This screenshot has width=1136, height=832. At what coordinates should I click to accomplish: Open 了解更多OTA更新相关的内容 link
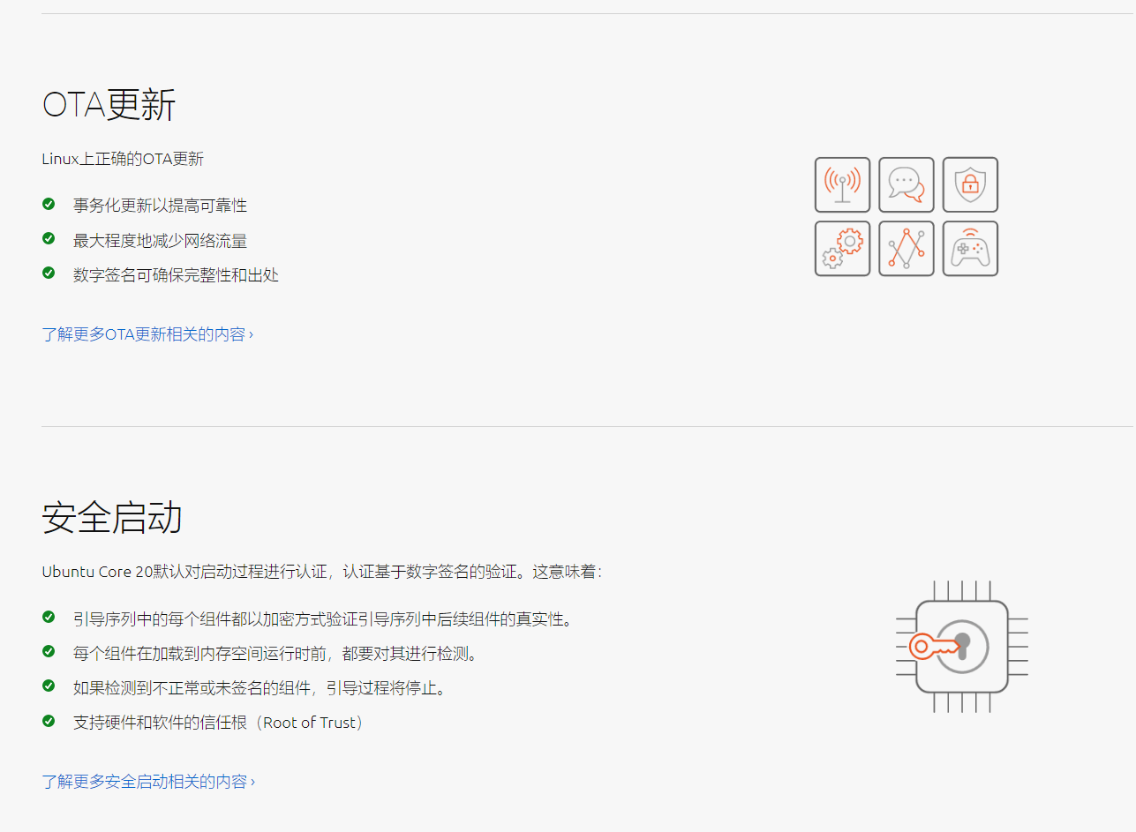(x=147, y=334)
